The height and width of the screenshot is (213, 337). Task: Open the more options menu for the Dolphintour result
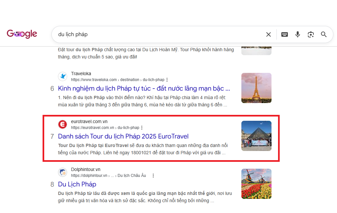(153, 176)
